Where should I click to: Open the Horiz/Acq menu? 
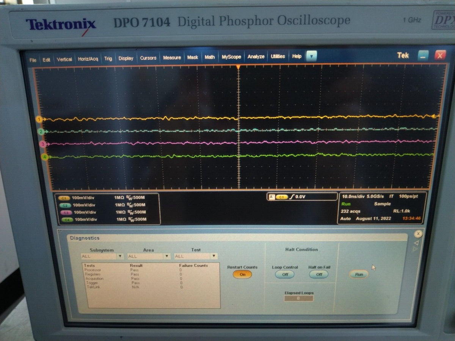[88, 59]
